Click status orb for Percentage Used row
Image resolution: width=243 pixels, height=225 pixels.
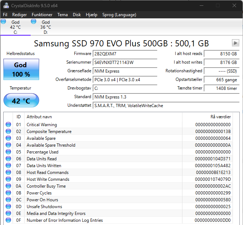coord(8,152)
